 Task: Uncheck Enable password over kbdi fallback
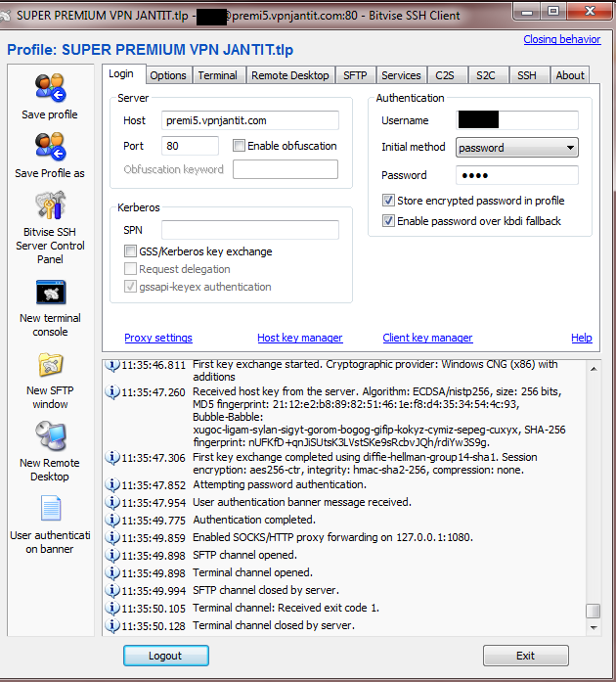tap(388, 221)
